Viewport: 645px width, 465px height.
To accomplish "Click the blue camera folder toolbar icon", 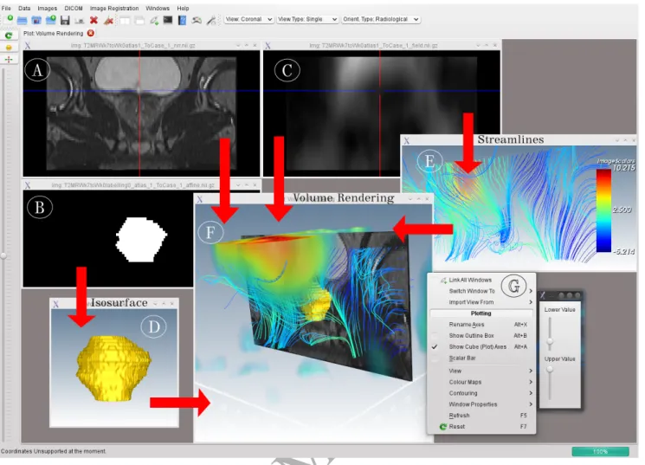I will [36, 20].
